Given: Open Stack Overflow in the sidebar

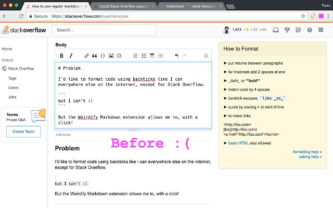Looking at the screenshot, I should point(18,69).
